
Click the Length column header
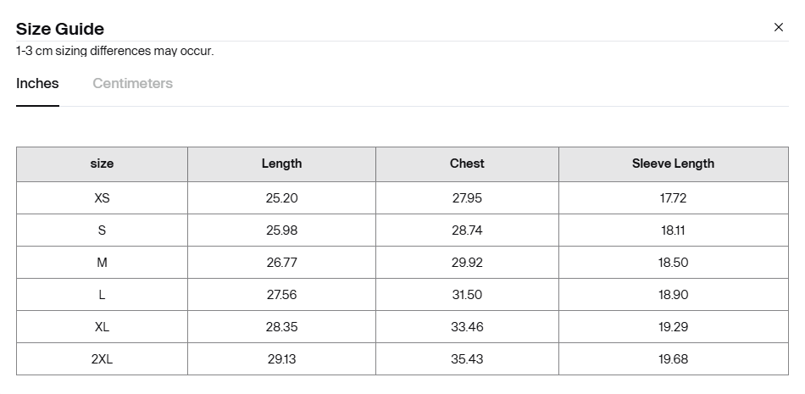tap(281, 164)
